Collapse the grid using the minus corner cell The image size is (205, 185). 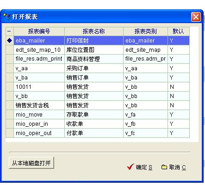[x=10, y=31]
